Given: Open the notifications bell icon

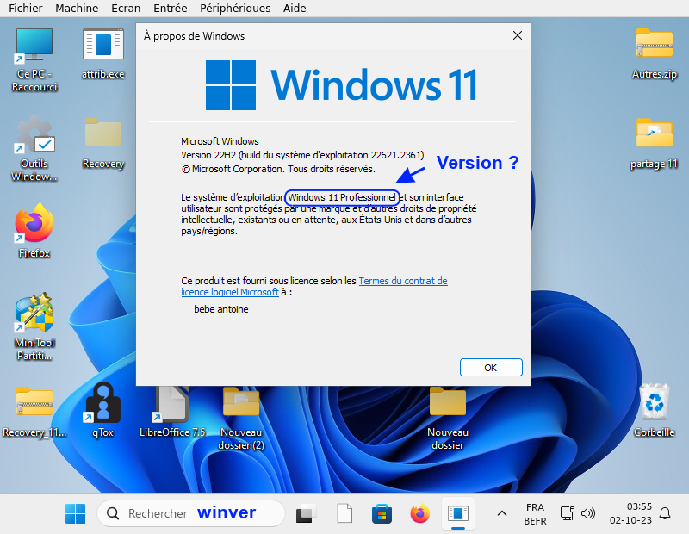Looking at the screenshot, I should coord(665,513).
